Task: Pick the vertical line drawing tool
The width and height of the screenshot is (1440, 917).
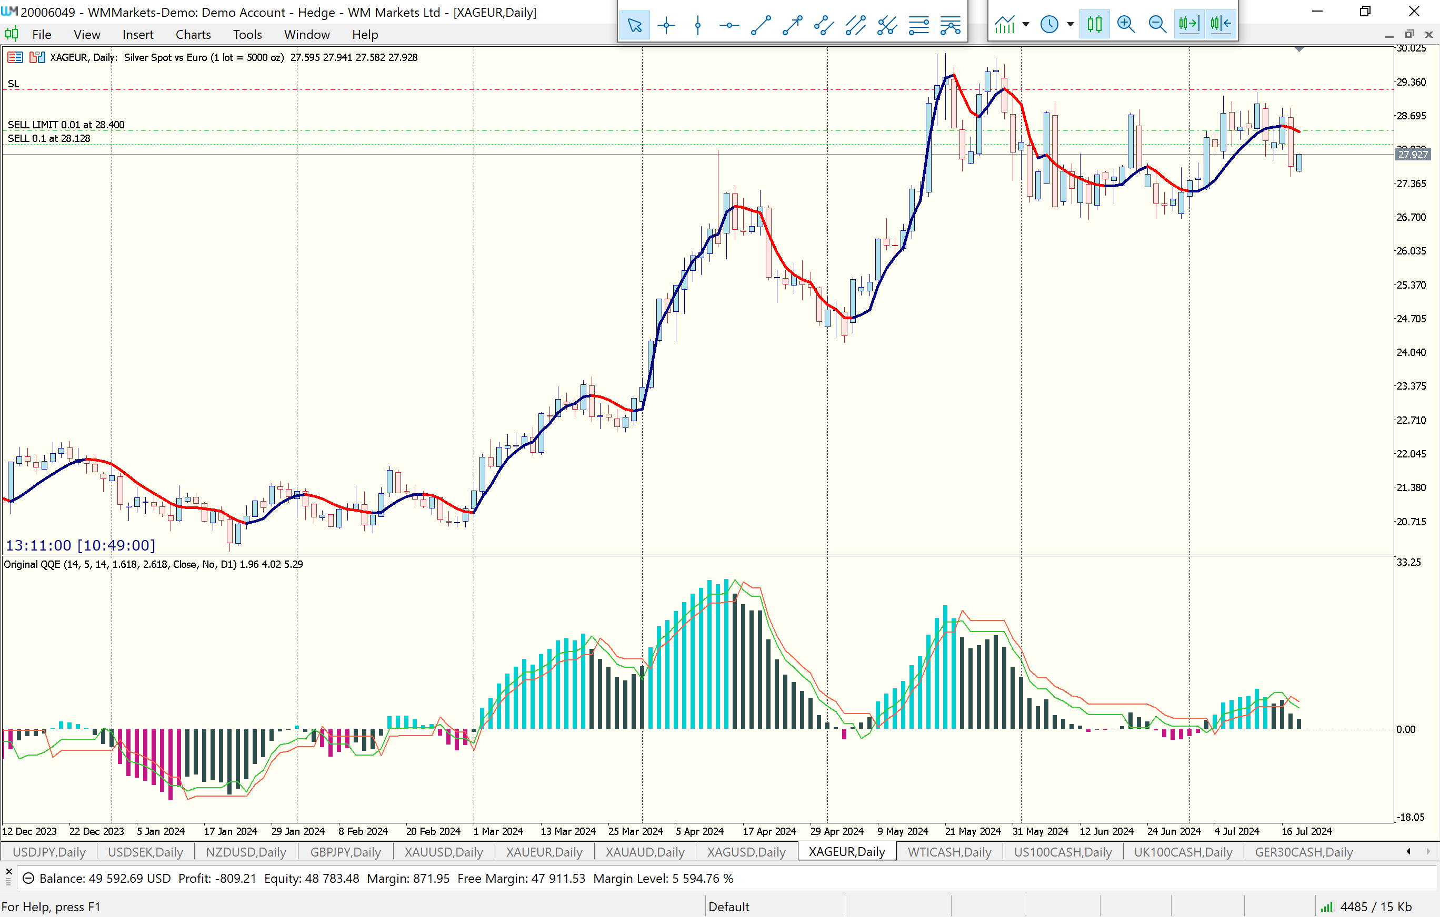Action: pos(697,25)
